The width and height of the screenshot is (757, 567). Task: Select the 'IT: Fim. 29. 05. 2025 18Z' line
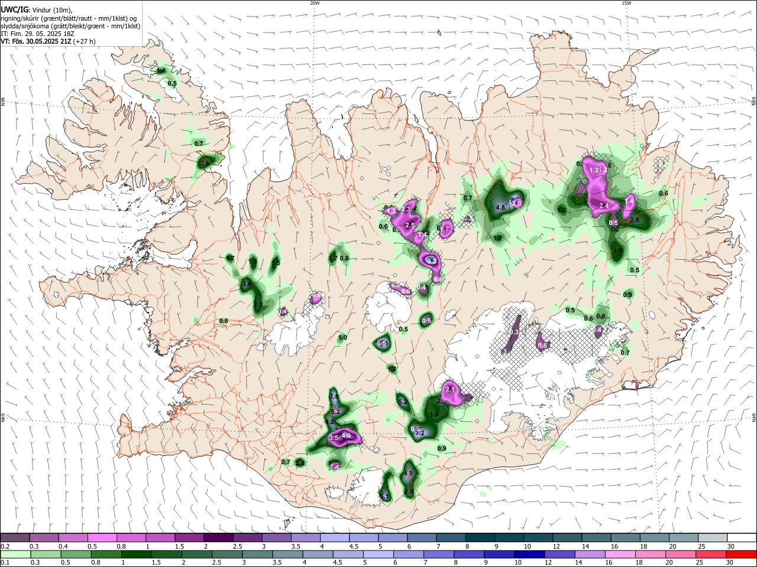pyautogui.click(x=37, y=34)
